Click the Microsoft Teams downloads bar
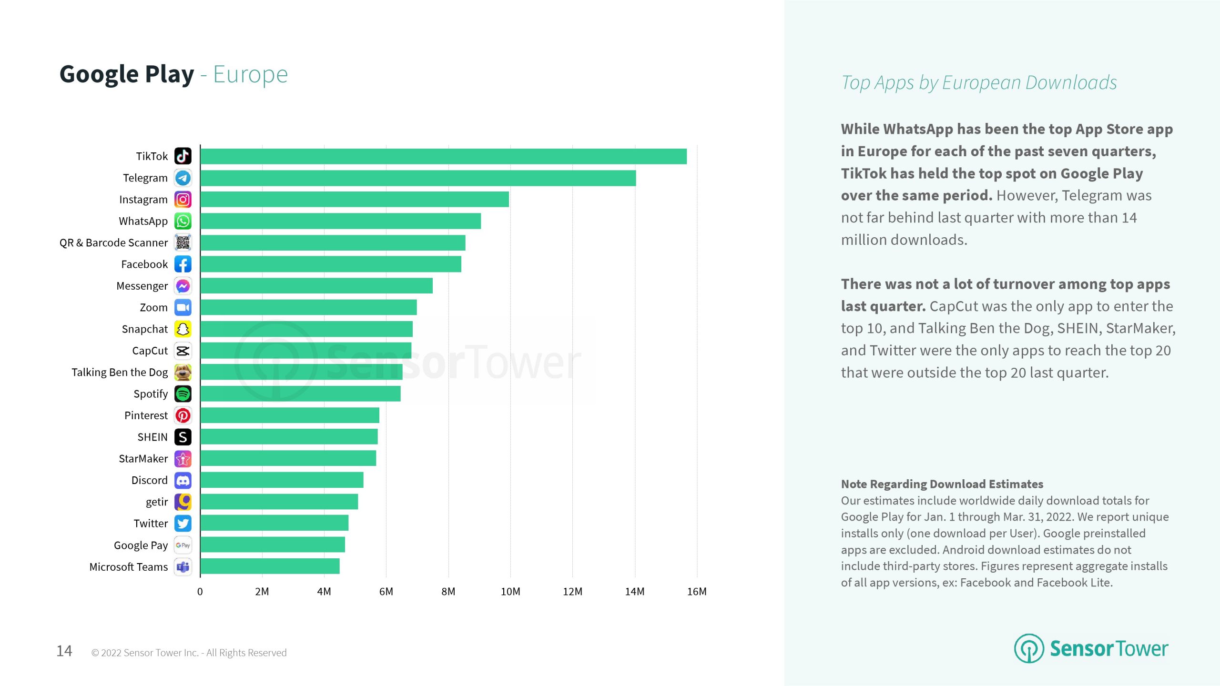1220x686 pixels. (270, 566)
